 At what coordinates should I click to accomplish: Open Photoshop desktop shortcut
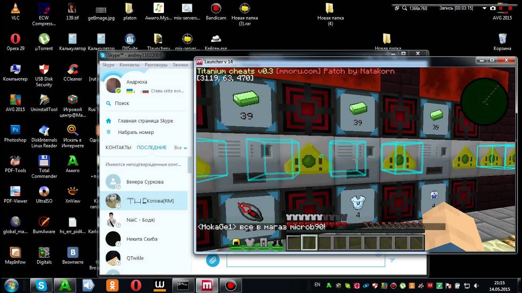click(x=15, y=133)
